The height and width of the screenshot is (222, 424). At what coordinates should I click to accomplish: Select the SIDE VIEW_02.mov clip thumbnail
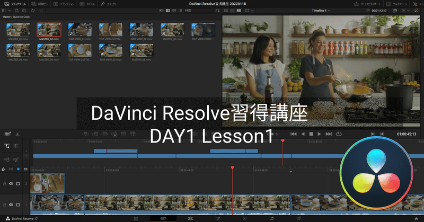(142, 30)
